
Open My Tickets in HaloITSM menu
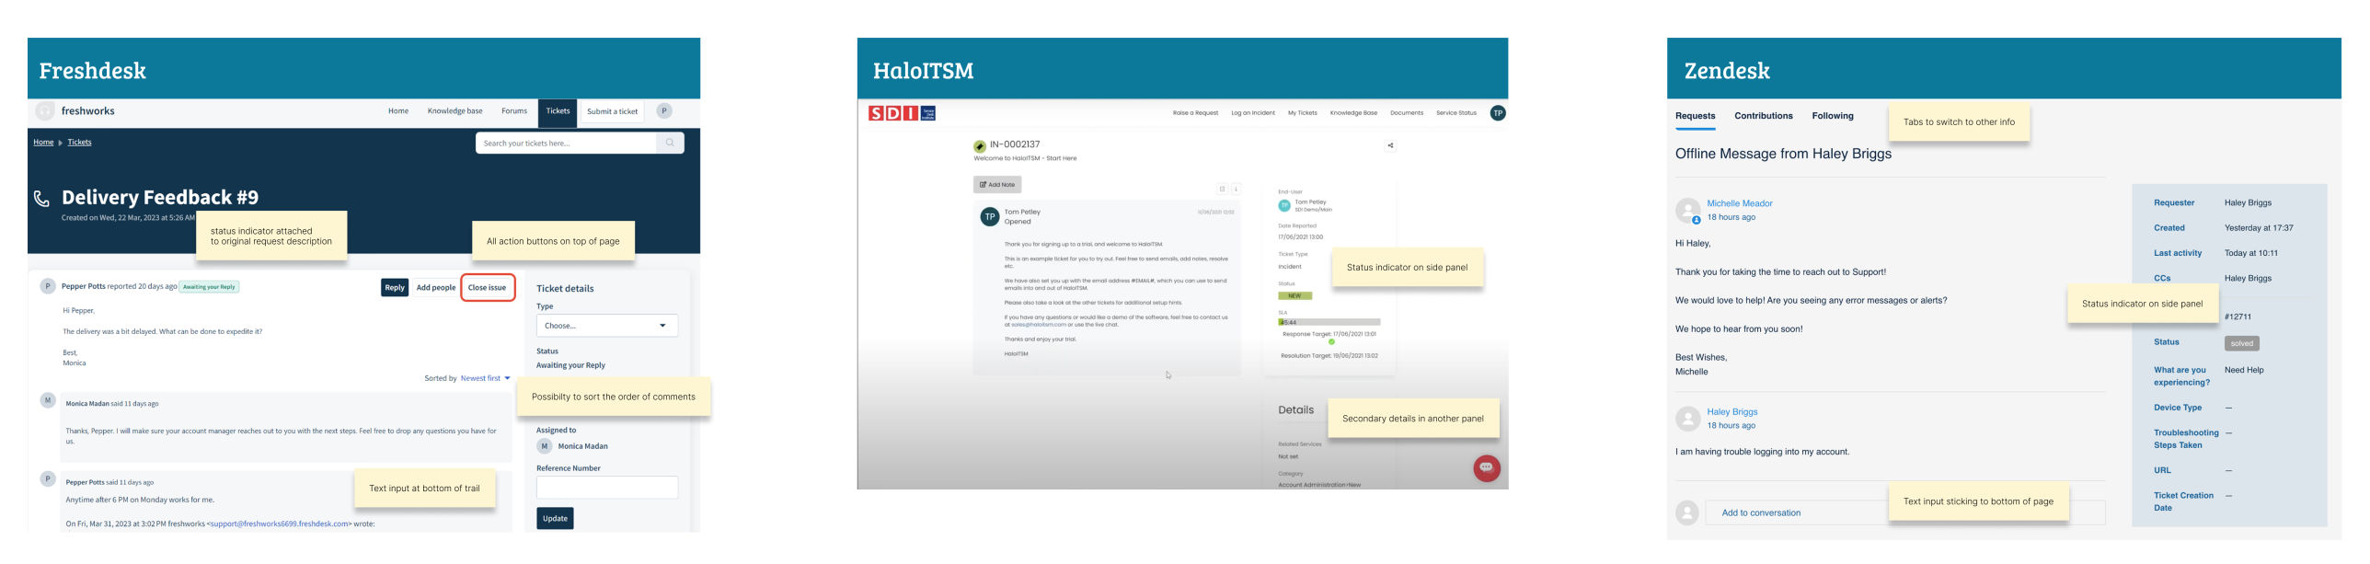tap(1302, 113)
